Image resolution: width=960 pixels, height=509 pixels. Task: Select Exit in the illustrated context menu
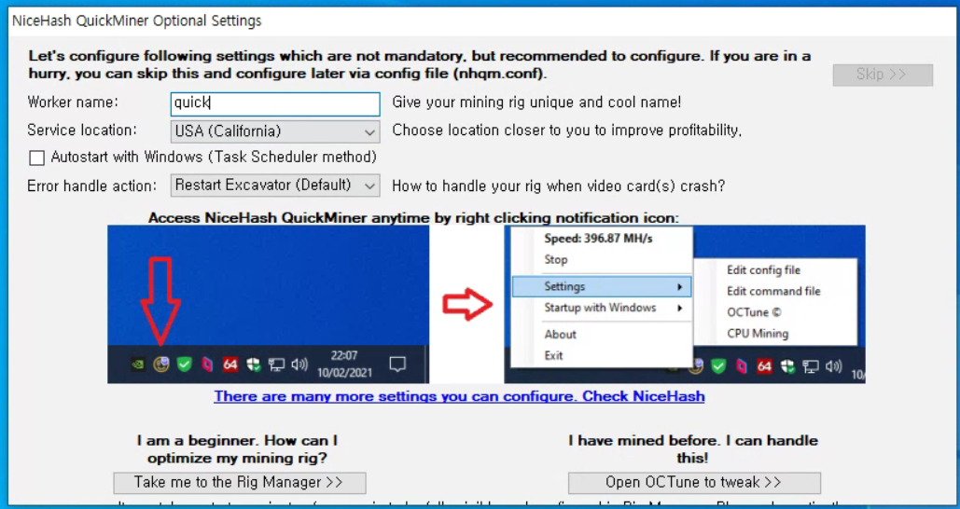(x=553, y=355)
